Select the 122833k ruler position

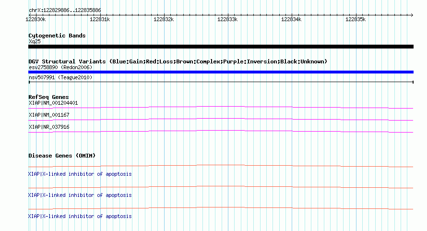[227, 19]
